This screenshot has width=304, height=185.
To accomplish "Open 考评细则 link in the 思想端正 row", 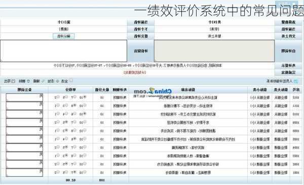I will (120, 172).
